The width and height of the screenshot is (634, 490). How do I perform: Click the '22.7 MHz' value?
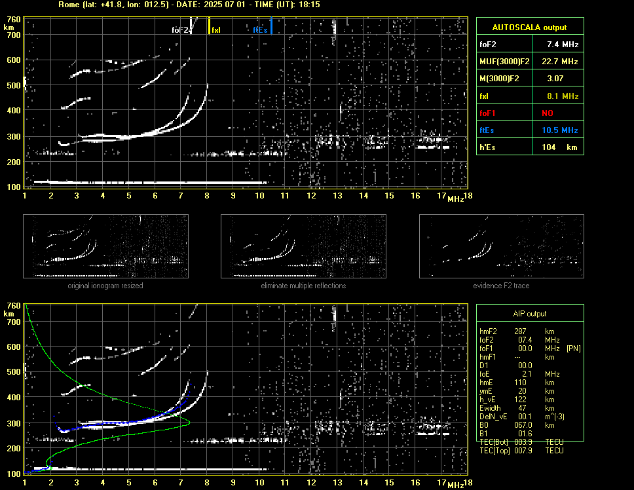point(560,62)
